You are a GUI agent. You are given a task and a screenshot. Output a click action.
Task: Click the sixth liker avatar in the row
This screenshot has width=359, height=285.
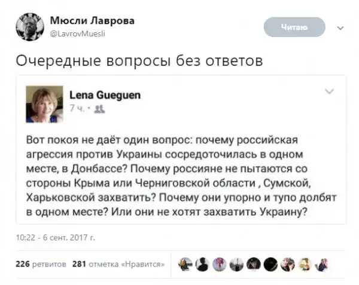pos(270,263)
